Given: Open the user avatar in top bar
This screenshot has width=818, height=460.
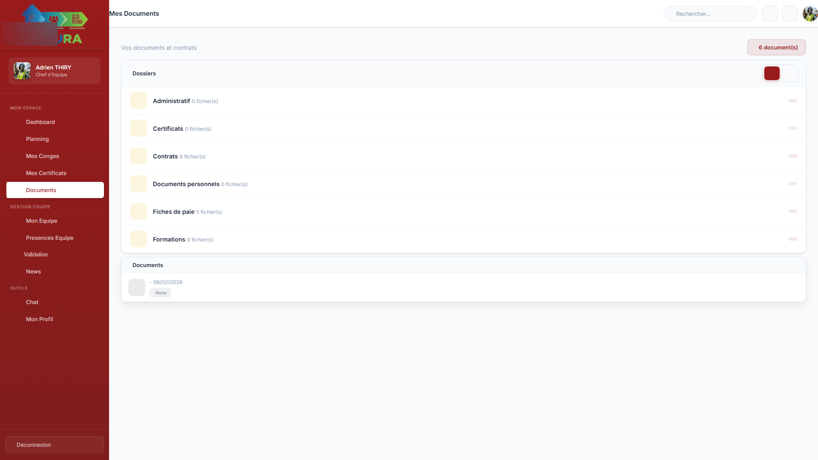Looking at the screenshot, I should pyautogui.click(x=809, y=14).
